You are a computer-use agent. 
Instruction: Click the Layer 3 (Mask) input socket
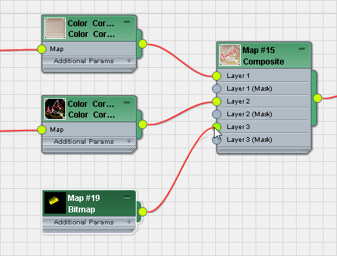[x=217, y=140]
